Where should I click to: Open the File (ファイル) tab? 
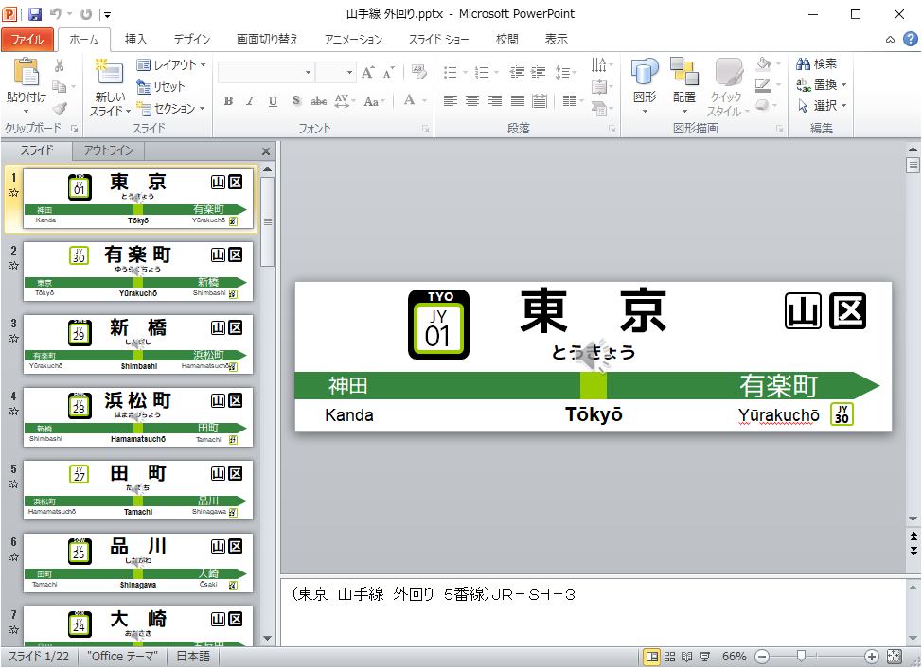tap(27, 40)
